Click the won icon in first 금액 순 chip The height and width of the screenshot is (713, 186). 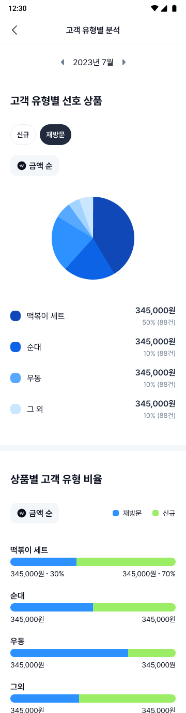point(22,166)
